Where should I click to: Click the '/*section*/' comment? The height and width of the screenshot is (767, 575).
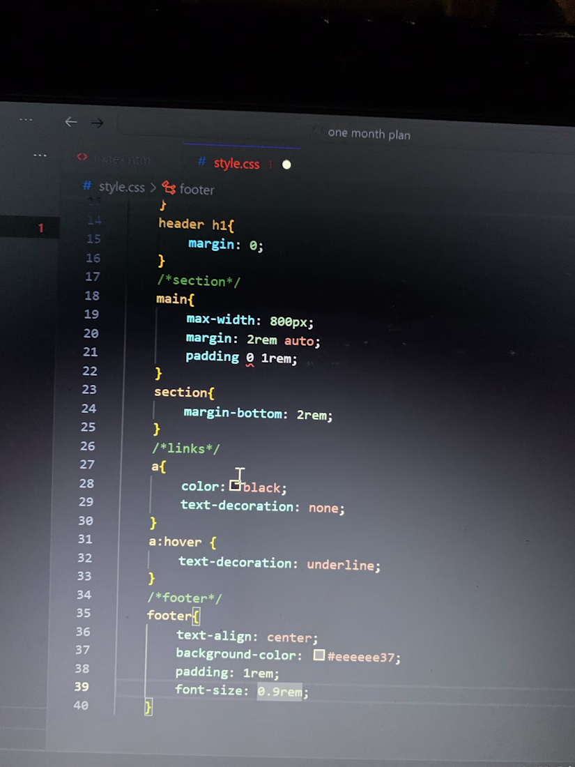(199, 281)
